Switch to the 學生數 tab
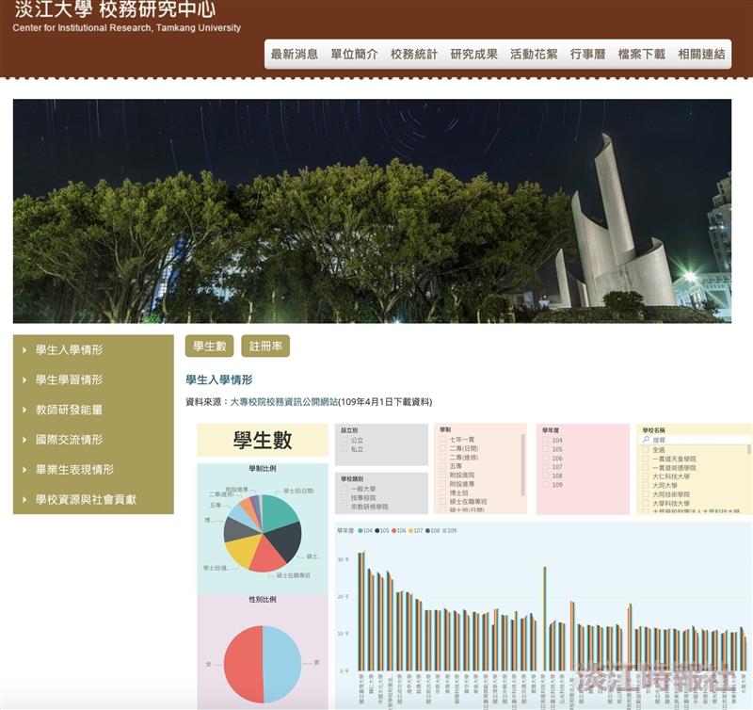Viewport: 753px width, 710px height. pyautogui.click(x=209, y=346)
